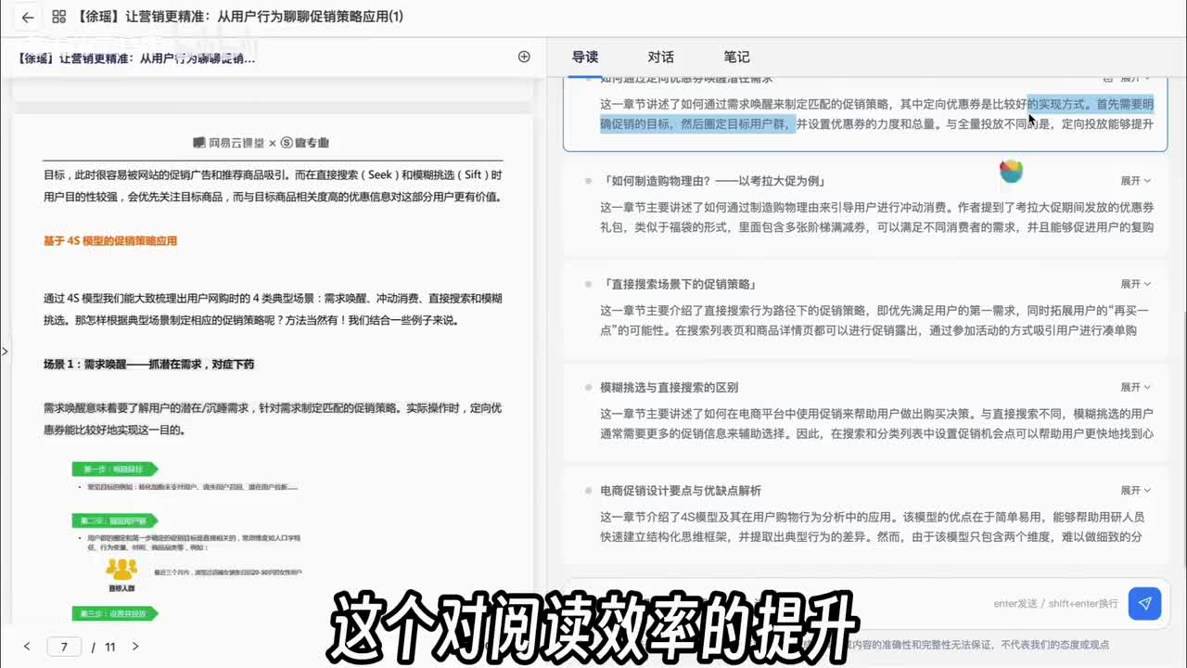Select the 导读 tab
Image resolution: width=1187 pixels, height=668 pixels.
(585, 58)
